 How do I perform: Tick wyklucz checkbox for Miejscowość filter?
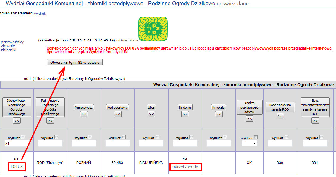point(90,137)
